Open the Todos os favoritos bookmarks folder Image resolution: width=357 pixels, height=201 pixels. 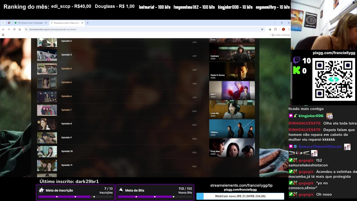281,35
